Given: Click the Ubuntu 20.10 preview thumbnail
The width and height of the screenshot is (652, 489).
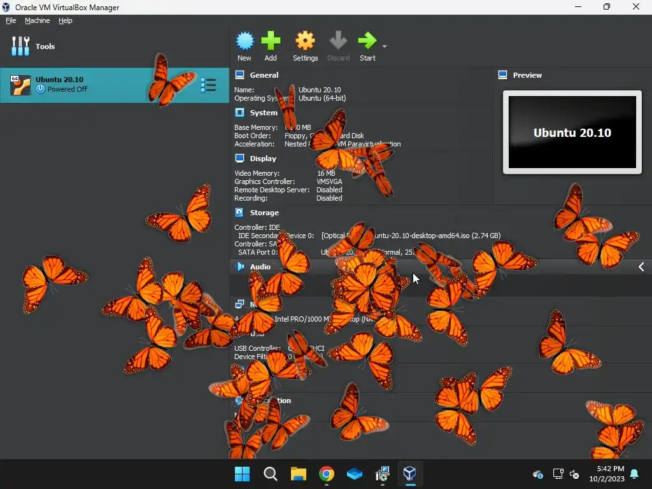Looking at the screenshot, I should click(572, 132).
